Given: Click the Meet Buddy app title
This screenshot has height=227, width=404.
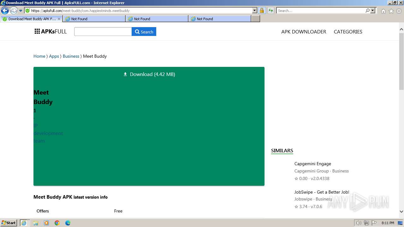Looking at the screenshot, I should coord(43,97).
